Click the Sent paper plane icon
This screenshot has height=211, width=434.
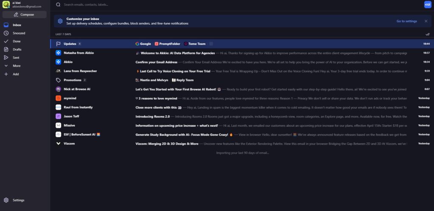tap(6, 58)
